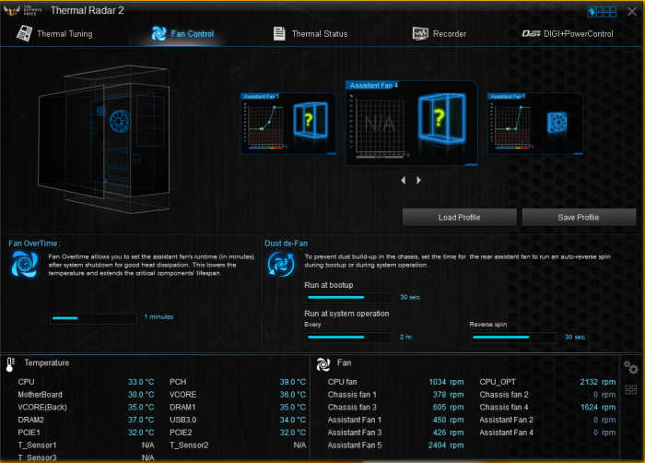
Task: Click the Assistant Fan 1 450 rpm reading
Action: point(449,420)
